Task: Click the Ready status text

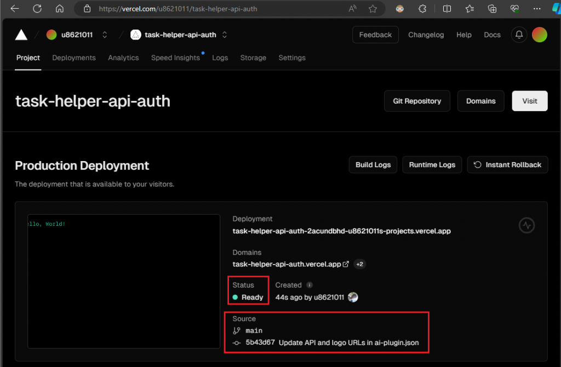Action: [252, 297]
